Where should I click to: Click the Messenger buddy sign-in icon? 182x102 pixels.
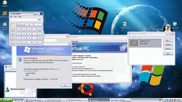coord(7,90)
